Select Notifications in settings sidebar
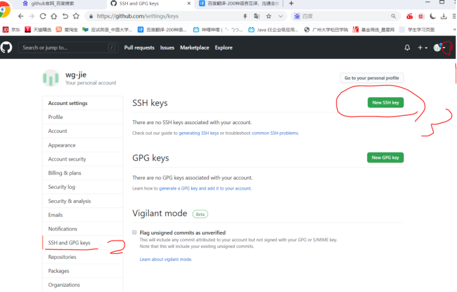Screen dimensions: 457x292 pyautogui.click(x=83, y=229)
